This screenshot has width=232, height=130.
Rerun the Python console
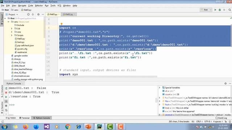(x=6, y=88)
